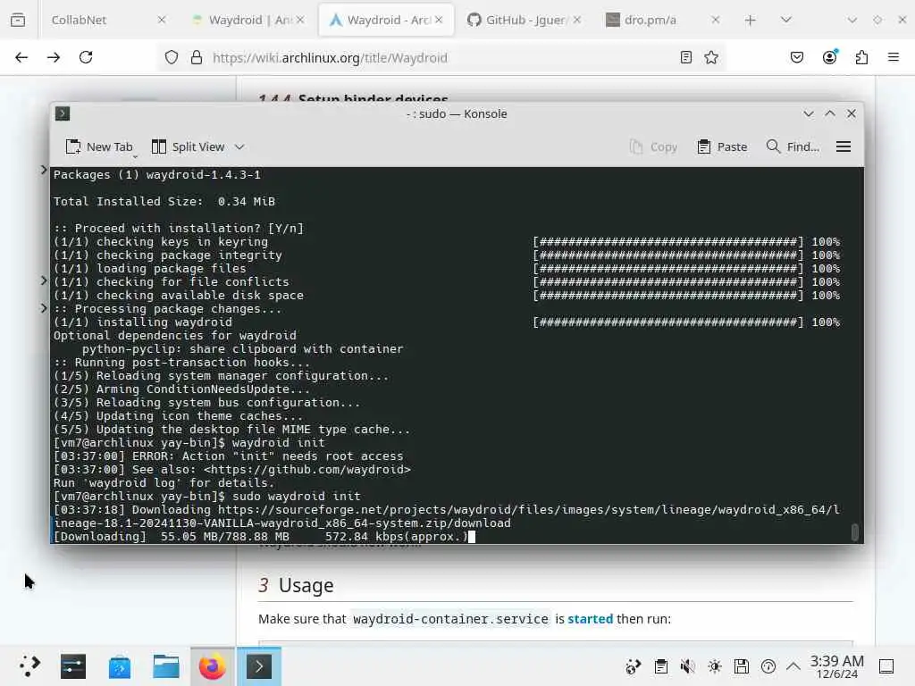The width and height of the screenshot is (915, 686).
Task: Open Discover software center from taskbar
Action: (x=120, y=666)
